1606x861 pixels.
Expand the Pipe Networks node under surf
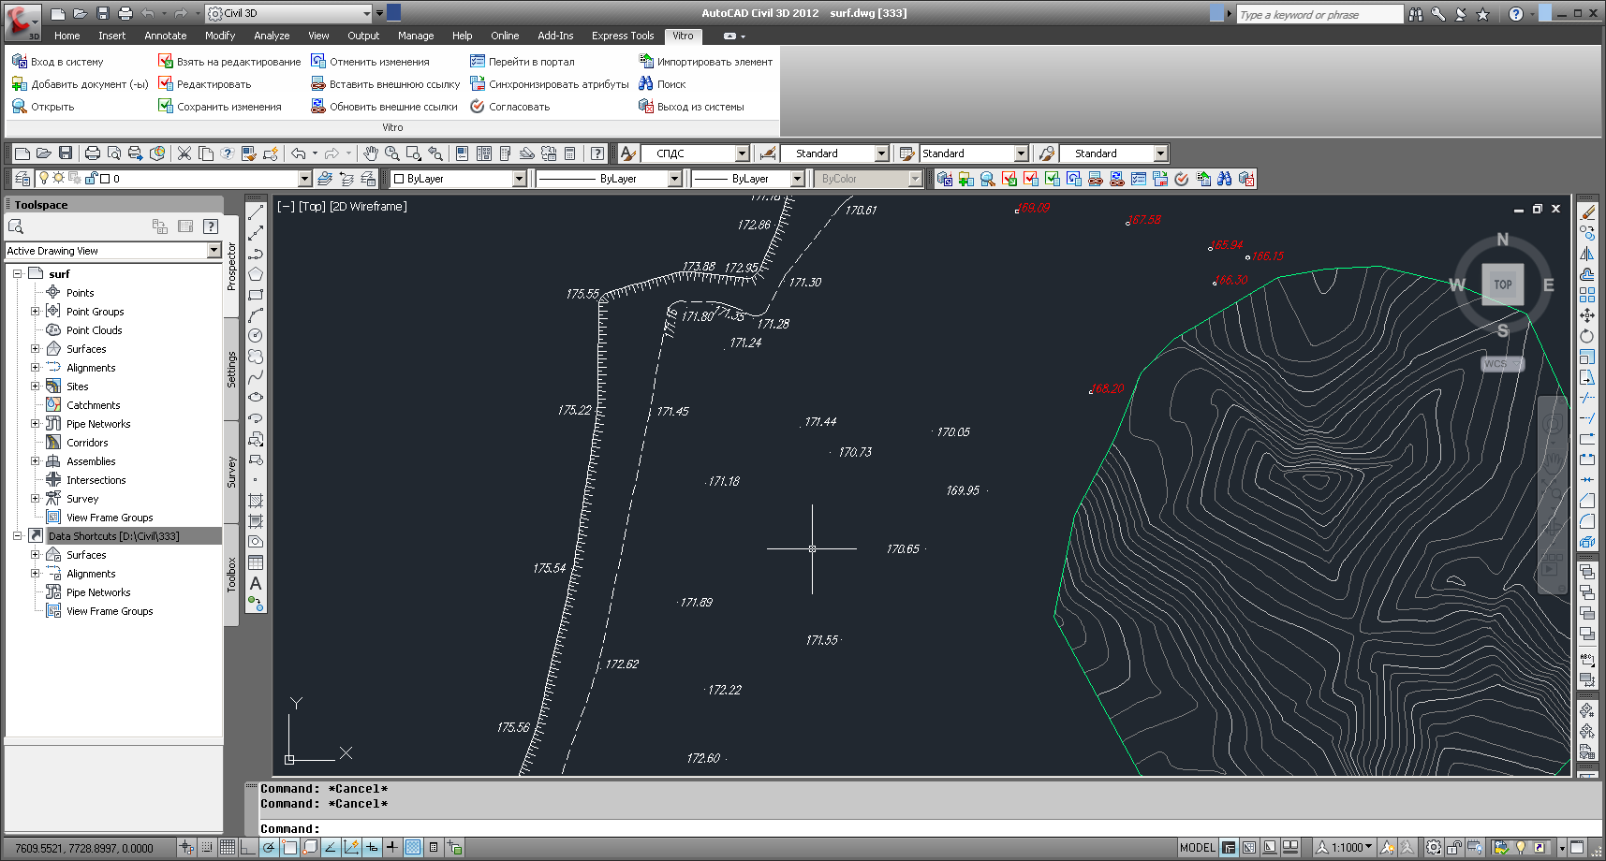point(36,424)
